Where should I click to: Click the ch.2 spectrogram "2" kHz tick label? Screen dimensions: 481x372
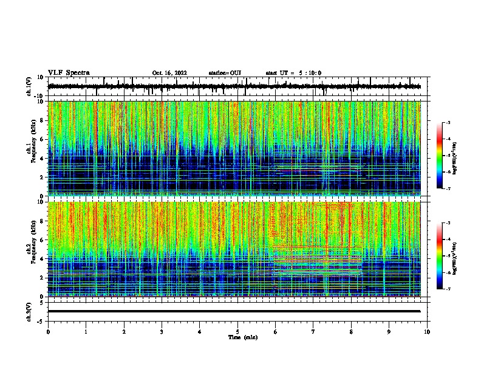pyautogui.click(x=42, y=278)
